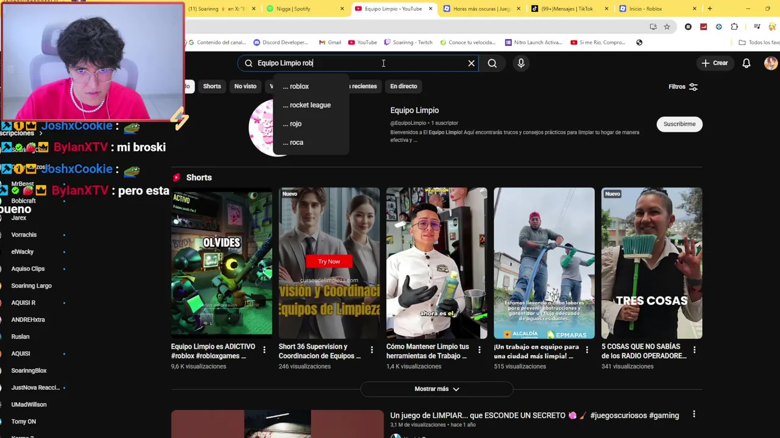Select the "rojo" search suggestion

[x=311, y=123]
